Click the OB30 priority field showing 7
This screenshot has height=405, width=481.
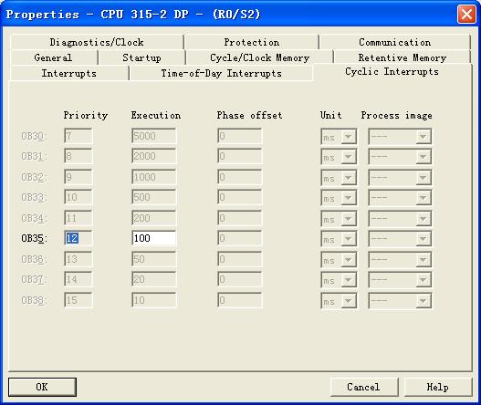click(78, 136)
